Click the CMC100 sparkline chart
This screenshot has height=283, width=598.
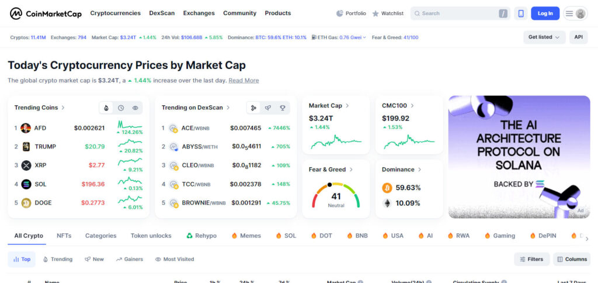tap(409, 141)
